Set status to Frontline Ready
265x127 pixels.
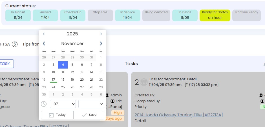pos(246,15)
